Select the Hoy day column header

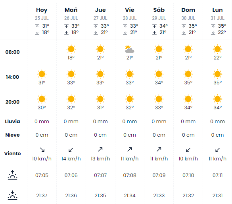(42, 10)
